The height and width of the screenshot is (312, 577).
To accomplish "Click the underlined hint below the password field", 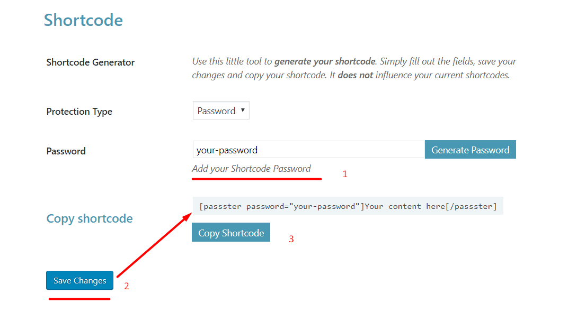I will (251, 168).
